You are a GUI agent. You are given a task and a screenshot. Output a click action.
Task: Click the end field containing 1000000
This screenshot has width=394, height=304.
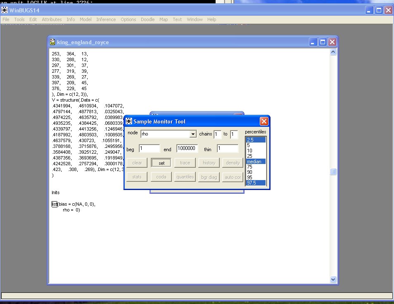click(x=187, y=149)
